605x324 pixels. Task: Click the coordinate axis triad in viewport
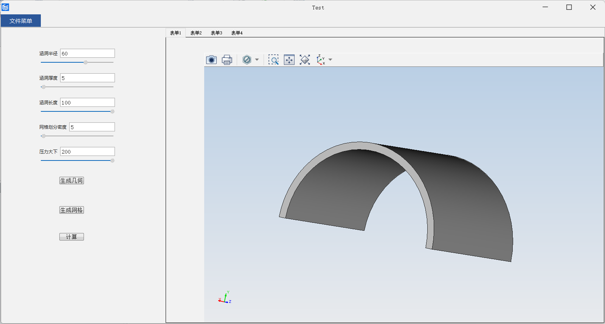point(225,298)
